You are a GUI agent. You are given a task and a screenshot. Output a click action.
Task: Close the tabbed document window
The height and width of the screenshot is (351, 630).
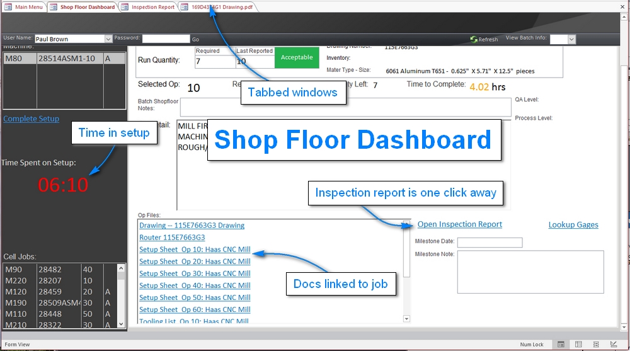tap(623, 6)
